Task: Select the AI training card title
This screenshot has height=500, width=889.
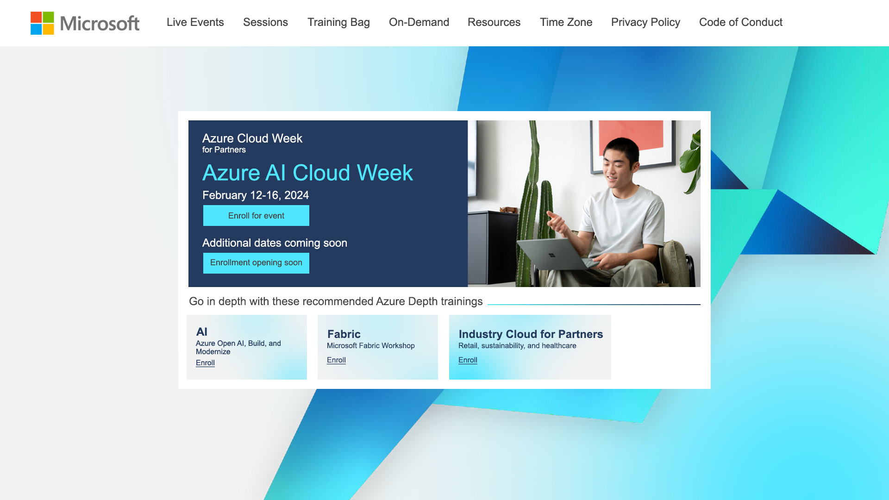Action: (202, 331)
